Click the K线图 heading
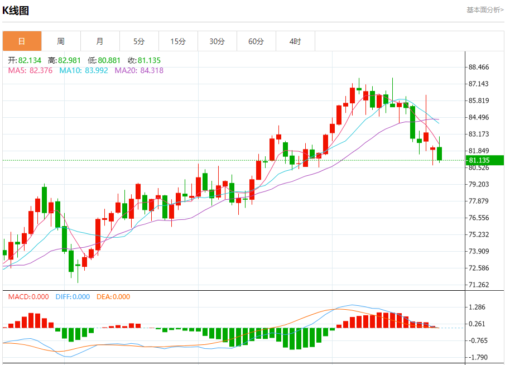Image resolution: width=510 pixels, height=365 pixels. (16, 11)
